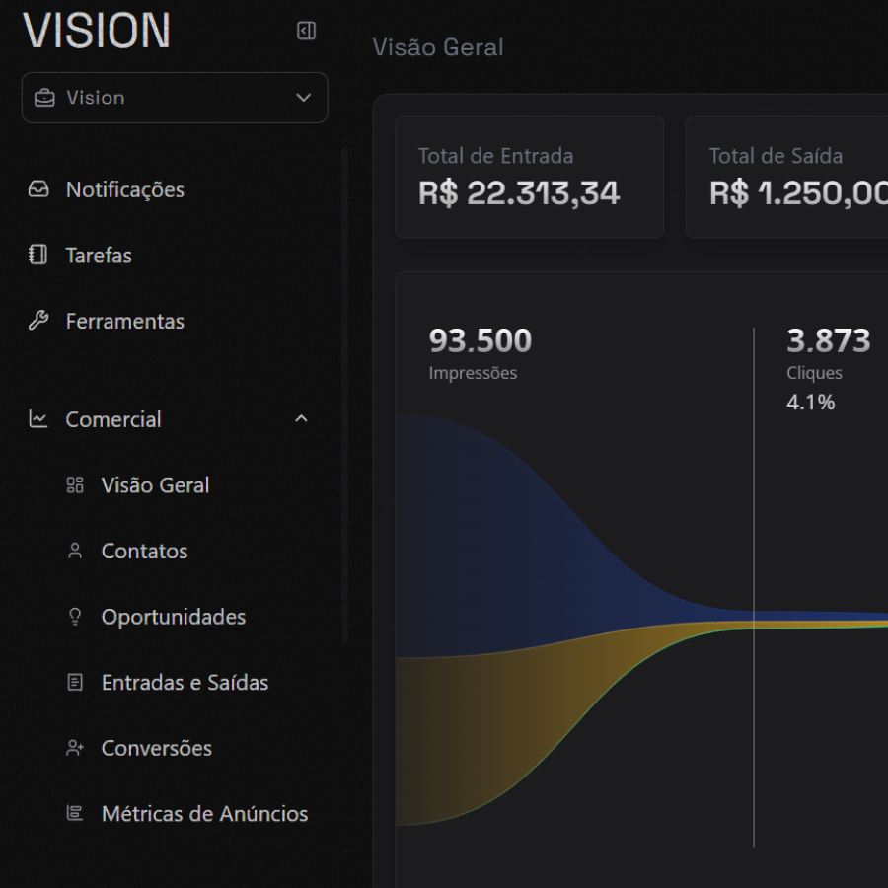Click the Métricas de Anúncios icon
Screen dimensions: 888x888
(75, 814)
